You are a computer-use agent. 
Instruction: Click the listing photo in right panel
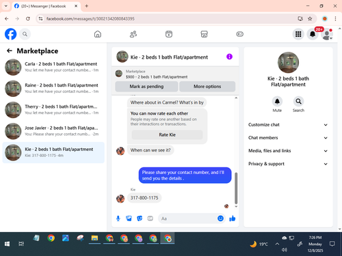[288, 62]
